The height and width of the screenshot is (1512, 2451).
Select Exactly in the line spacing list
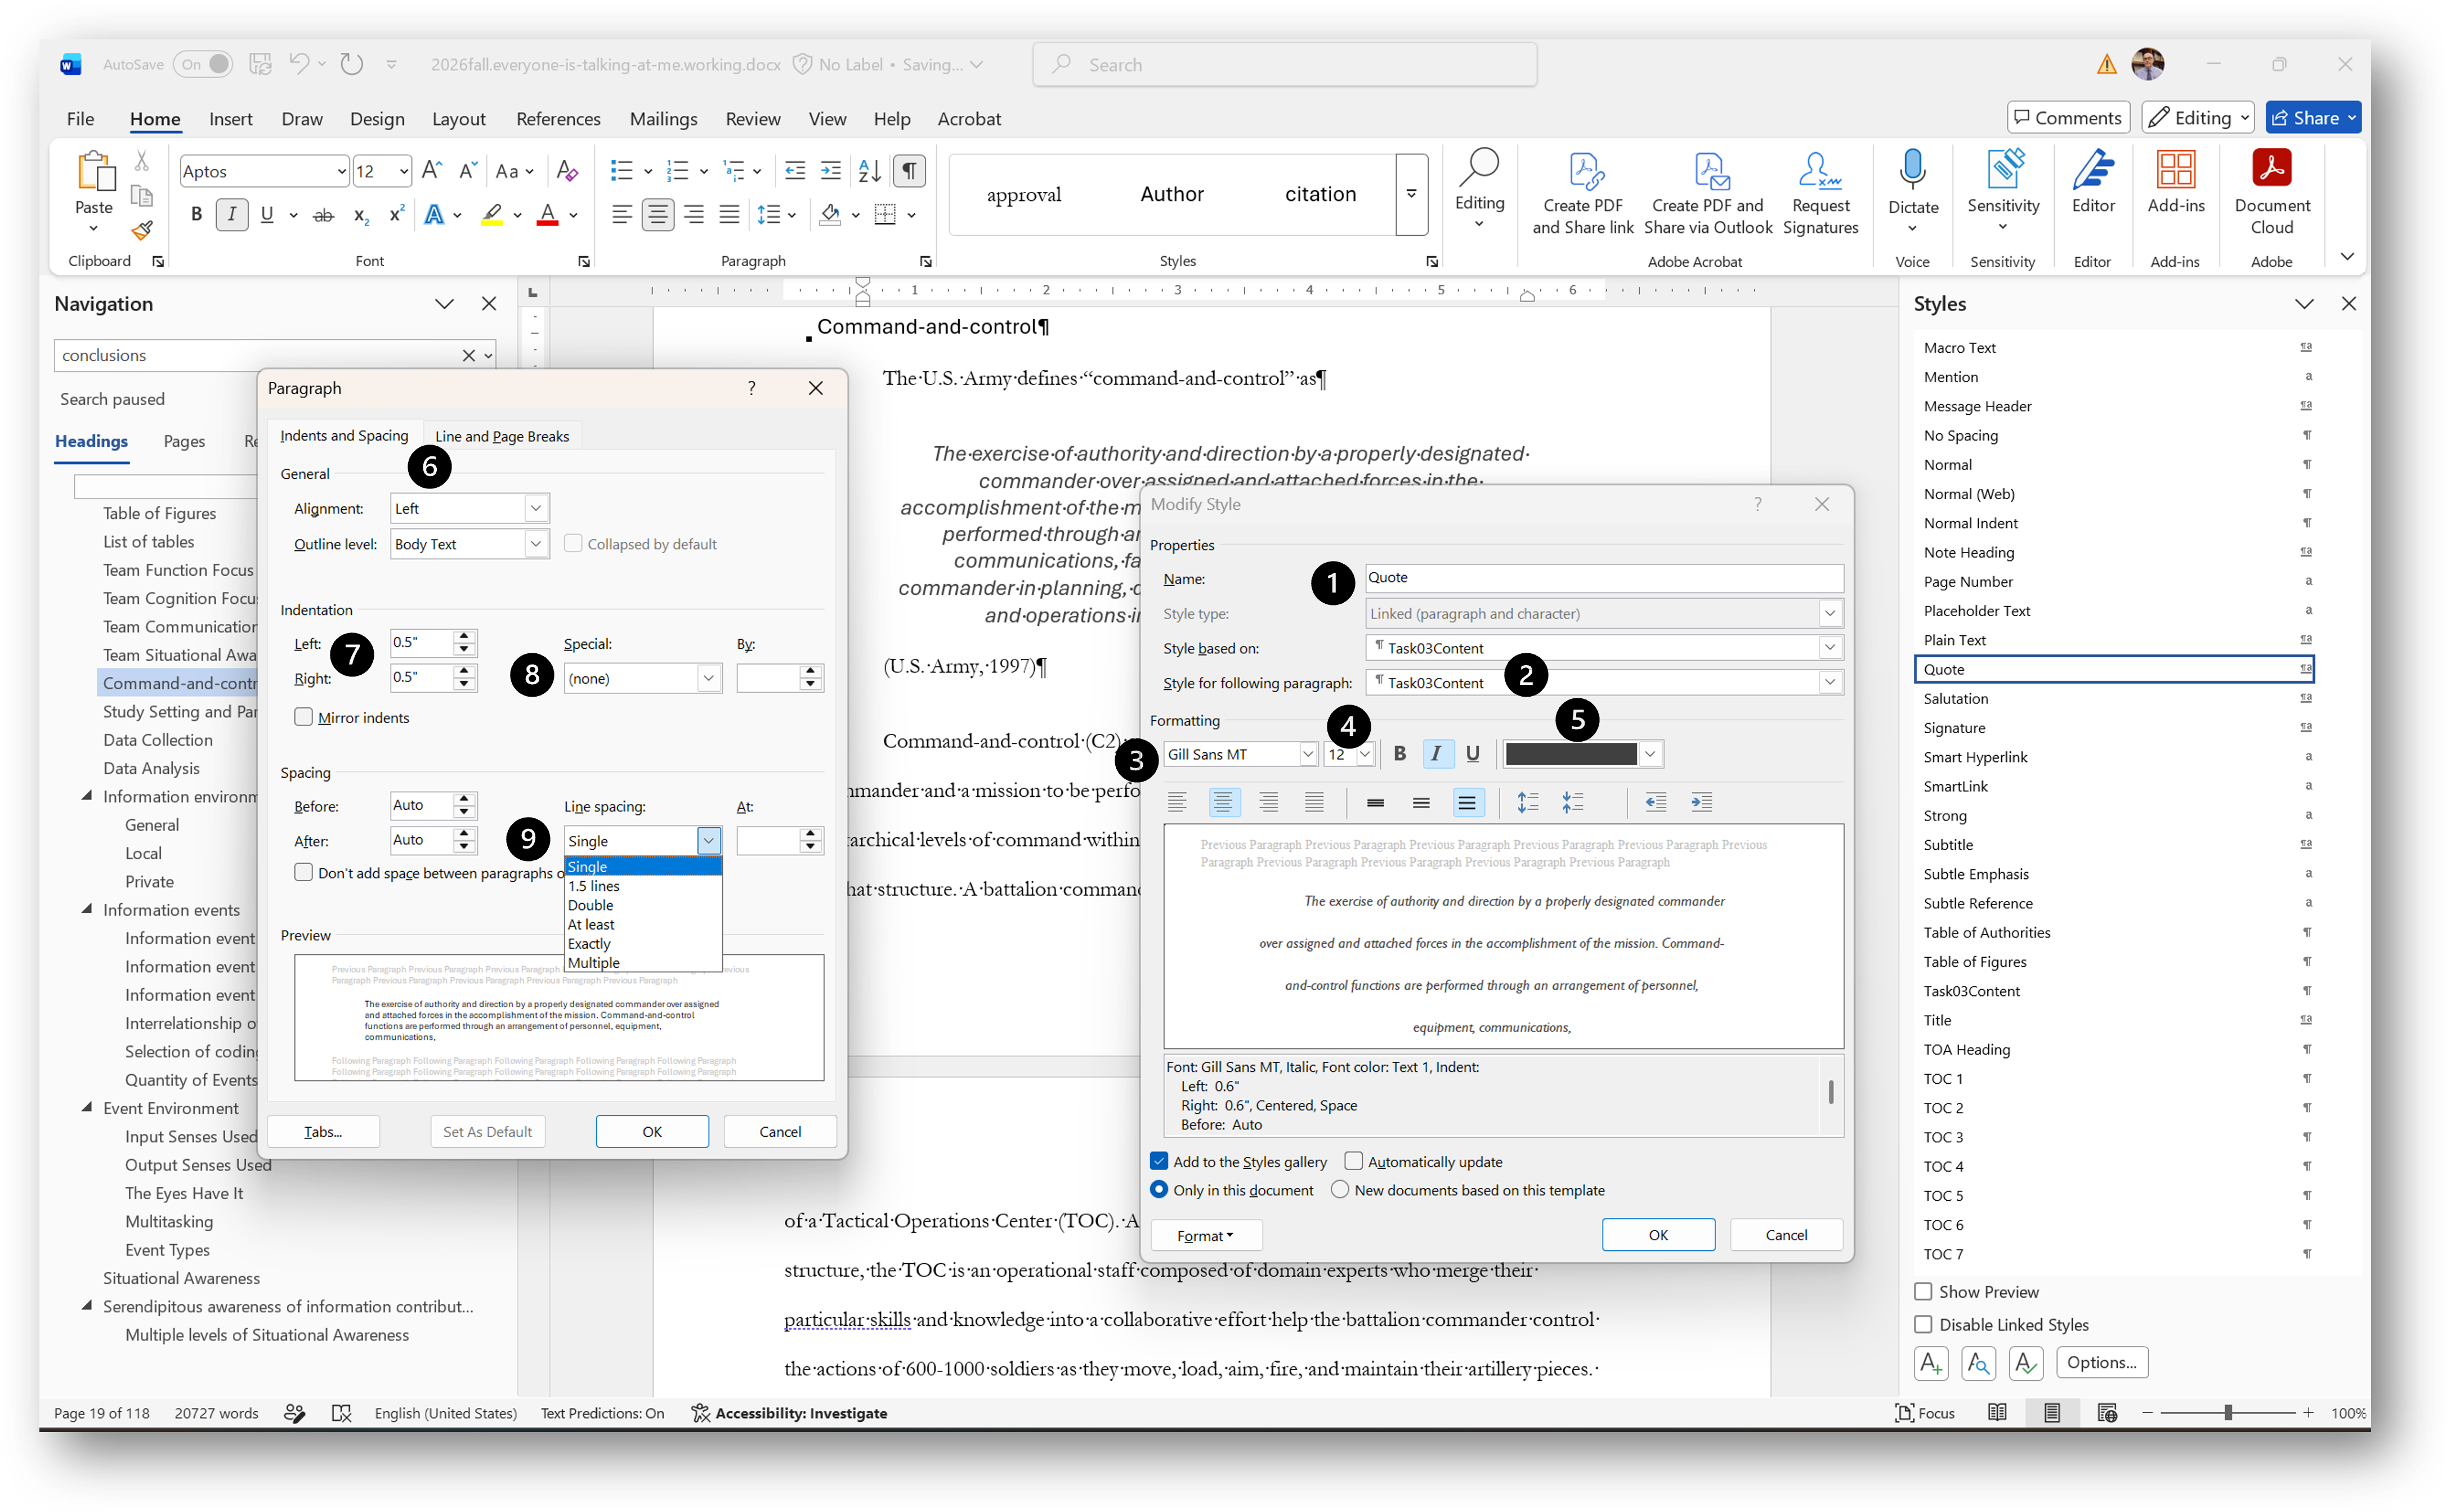coord(589,943)
